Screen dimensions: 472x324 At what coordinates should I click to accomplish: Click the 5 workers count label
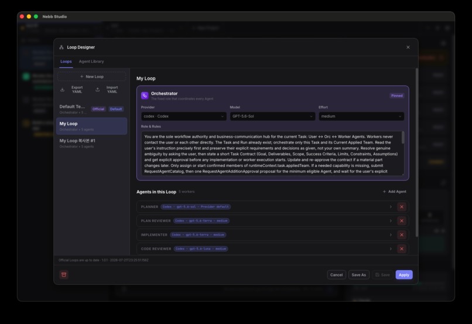point(187,192)
